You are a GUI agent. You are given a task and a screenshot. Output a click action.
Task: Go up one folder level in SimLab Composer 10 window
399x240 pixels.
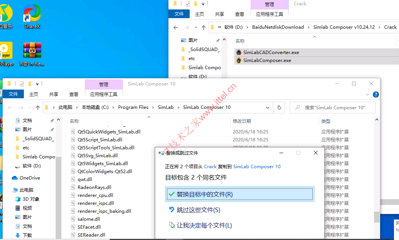pyautogui.click(x=38, y=108)
